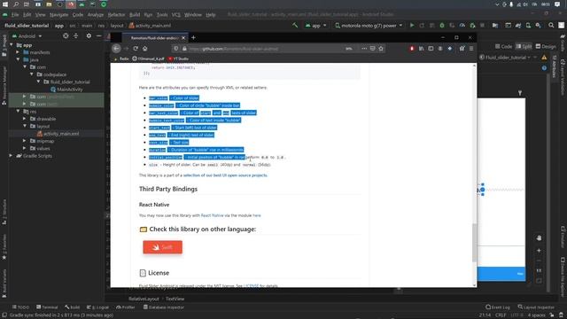Open the Terminal tool window
This screenshot has width=567, height=319.
pyautogui.click(x=47, y=307)
